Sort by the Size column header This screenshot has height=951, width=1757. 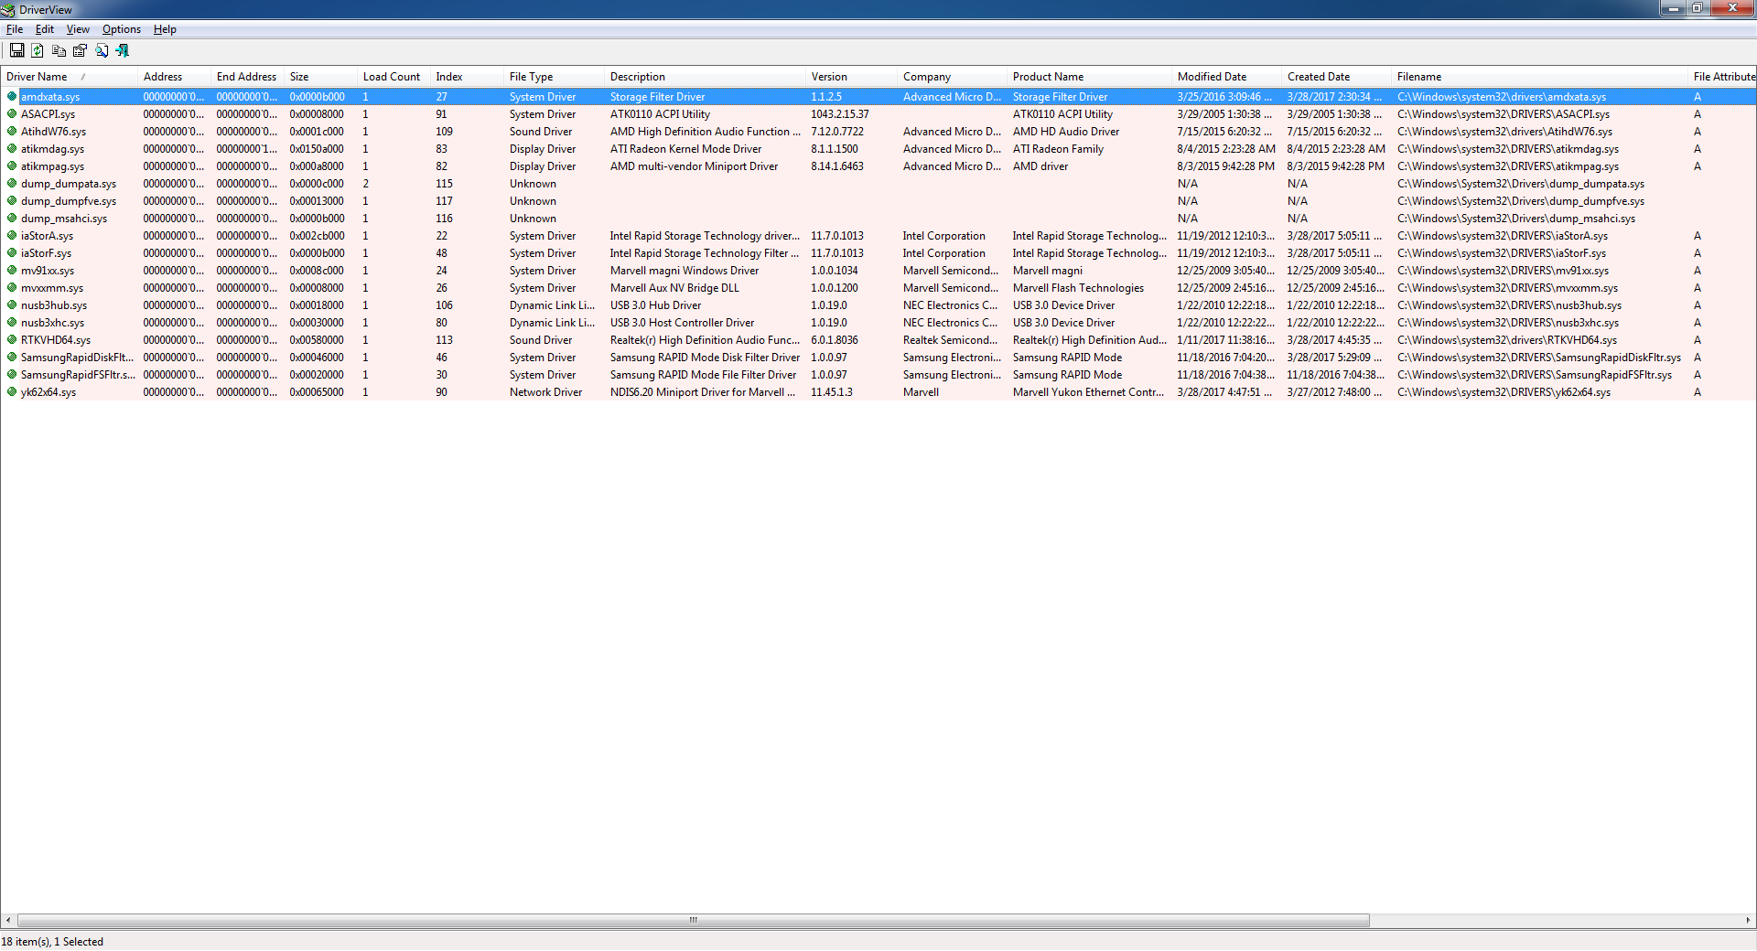click(320, 77)
